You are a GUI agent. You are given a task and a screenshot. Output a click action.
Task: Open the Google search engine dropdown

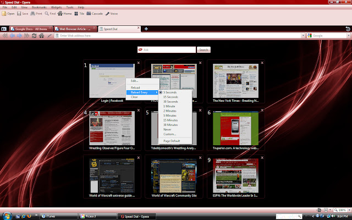coord(348,36)
